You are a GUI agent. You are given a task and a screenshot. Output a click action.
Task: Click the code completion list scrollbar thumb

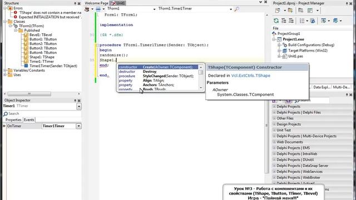(x=201, y=73)
